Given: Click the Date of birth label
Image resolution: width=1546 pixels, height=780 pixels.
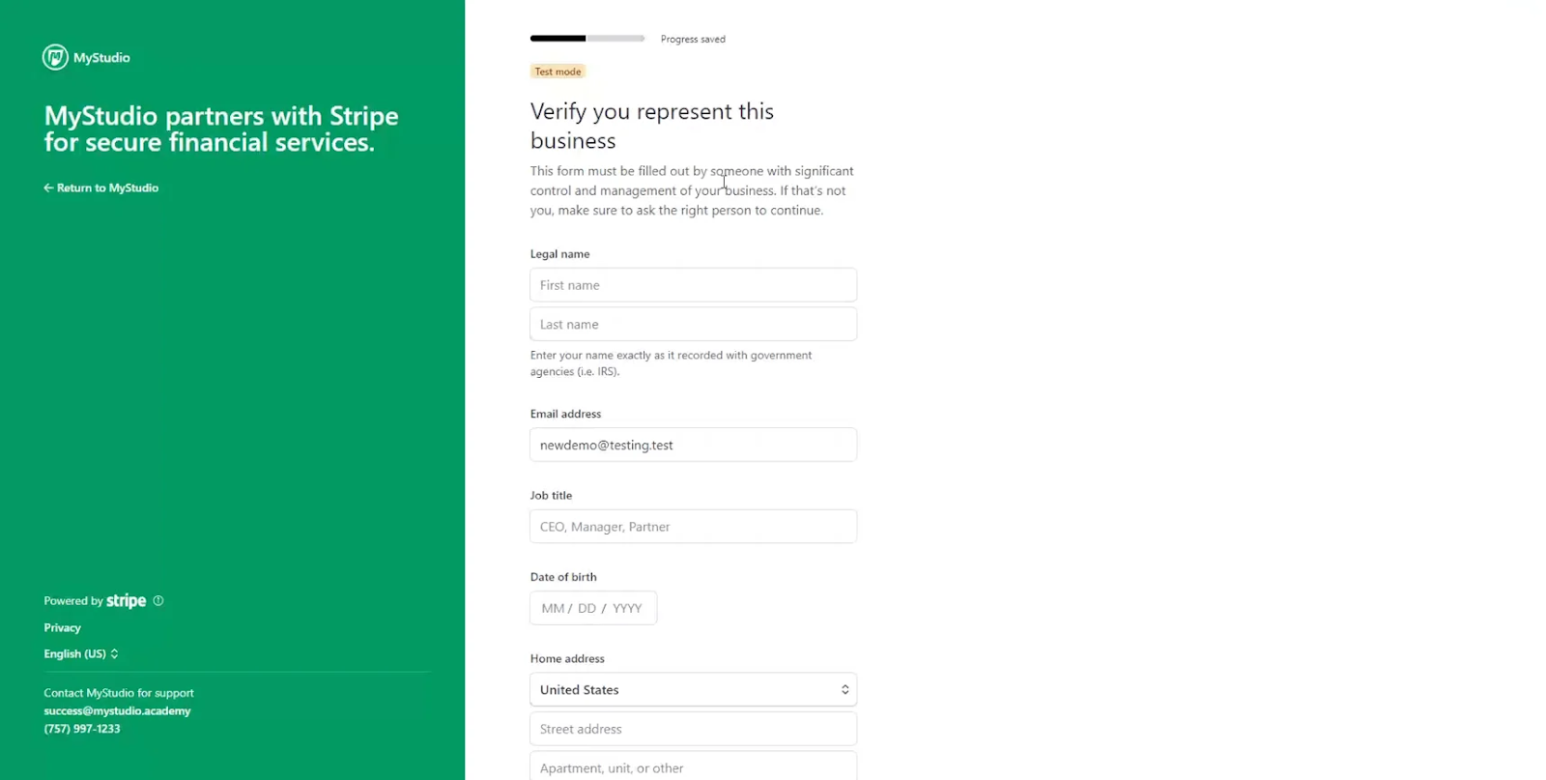Looking at the screenshot, I should click(563, 577).
